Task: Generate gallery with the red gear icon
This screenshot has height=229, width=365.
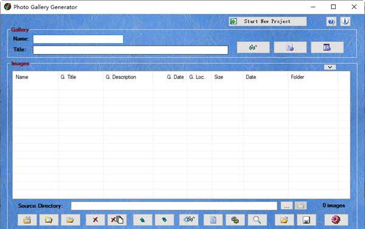Action: (336, 220)
